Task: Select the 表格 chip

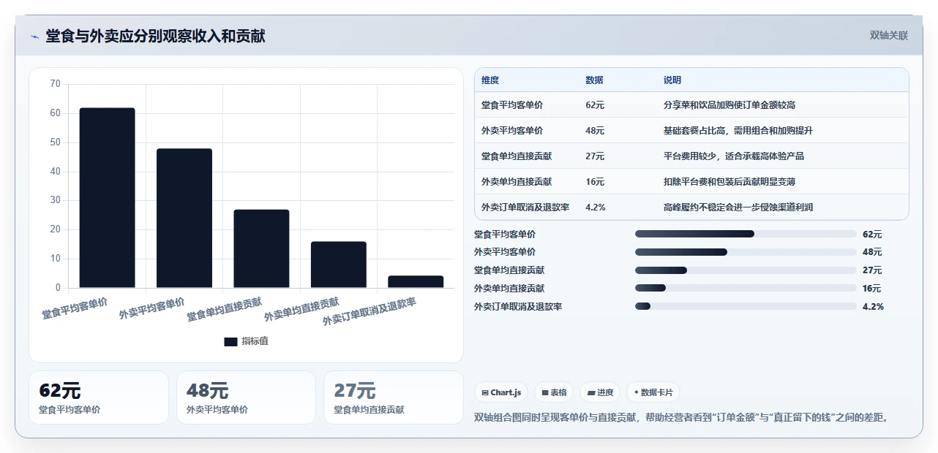Action: pos(554,392)
